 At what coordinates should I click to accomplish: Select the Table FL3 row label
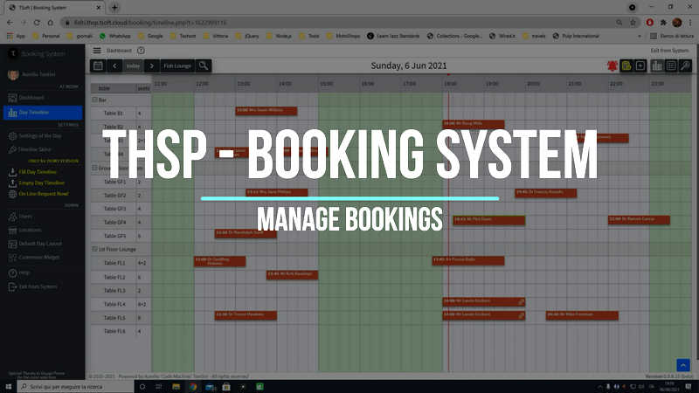[x=114, y=290]
